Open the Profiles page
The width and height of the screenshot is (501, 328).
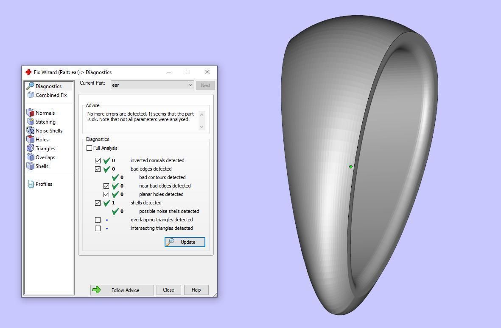pyautogui.click(x=44, y=184)
